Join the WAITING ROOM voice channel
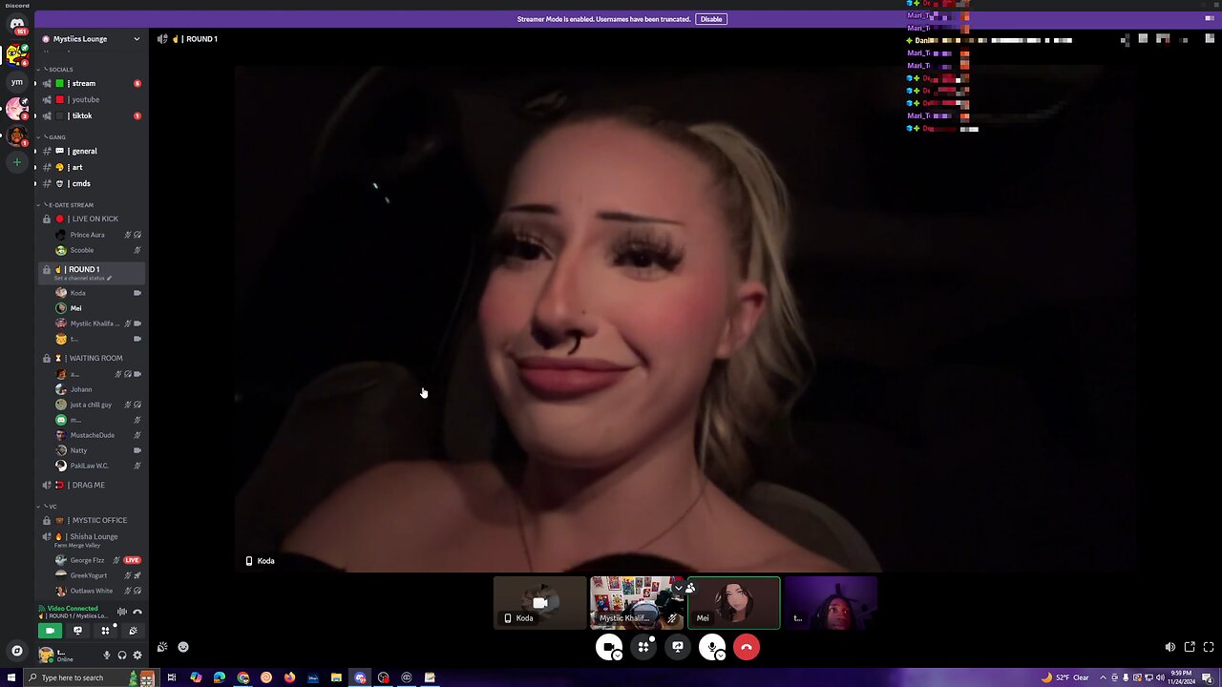This screenshot has width=1222, height=687. pyautogui.click(x=92, y=358)
